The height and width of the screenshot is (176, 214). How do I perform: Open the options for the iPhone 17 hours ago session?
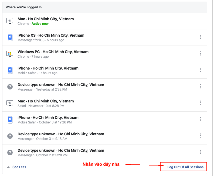201,70
